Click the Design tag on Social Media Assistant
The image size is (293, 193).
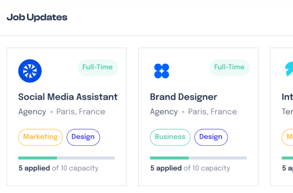pyautogui.click(x=83, y=137)
